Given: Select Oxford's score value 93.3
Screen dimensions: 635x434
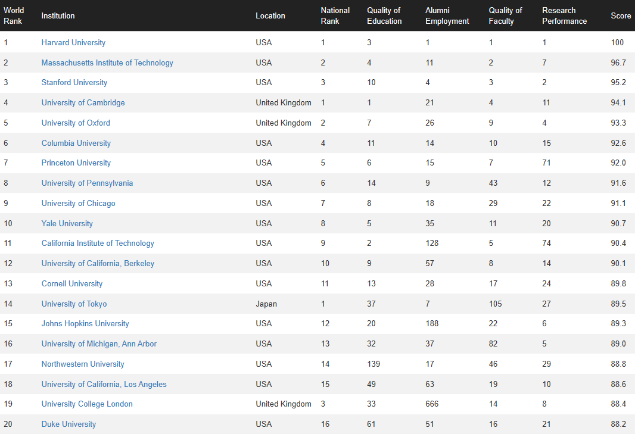Looking at the screenshot, I should (x=618, y=123).
